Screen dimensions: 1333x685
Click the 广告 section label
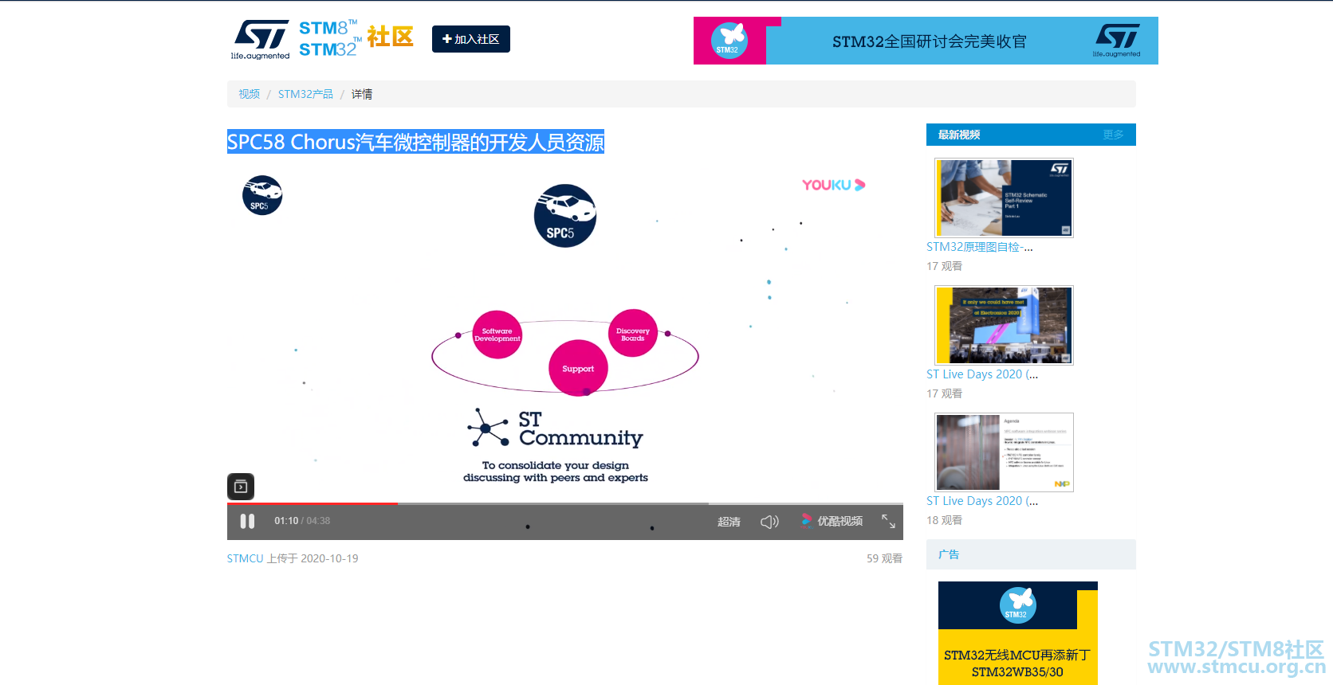coord(949,554)
